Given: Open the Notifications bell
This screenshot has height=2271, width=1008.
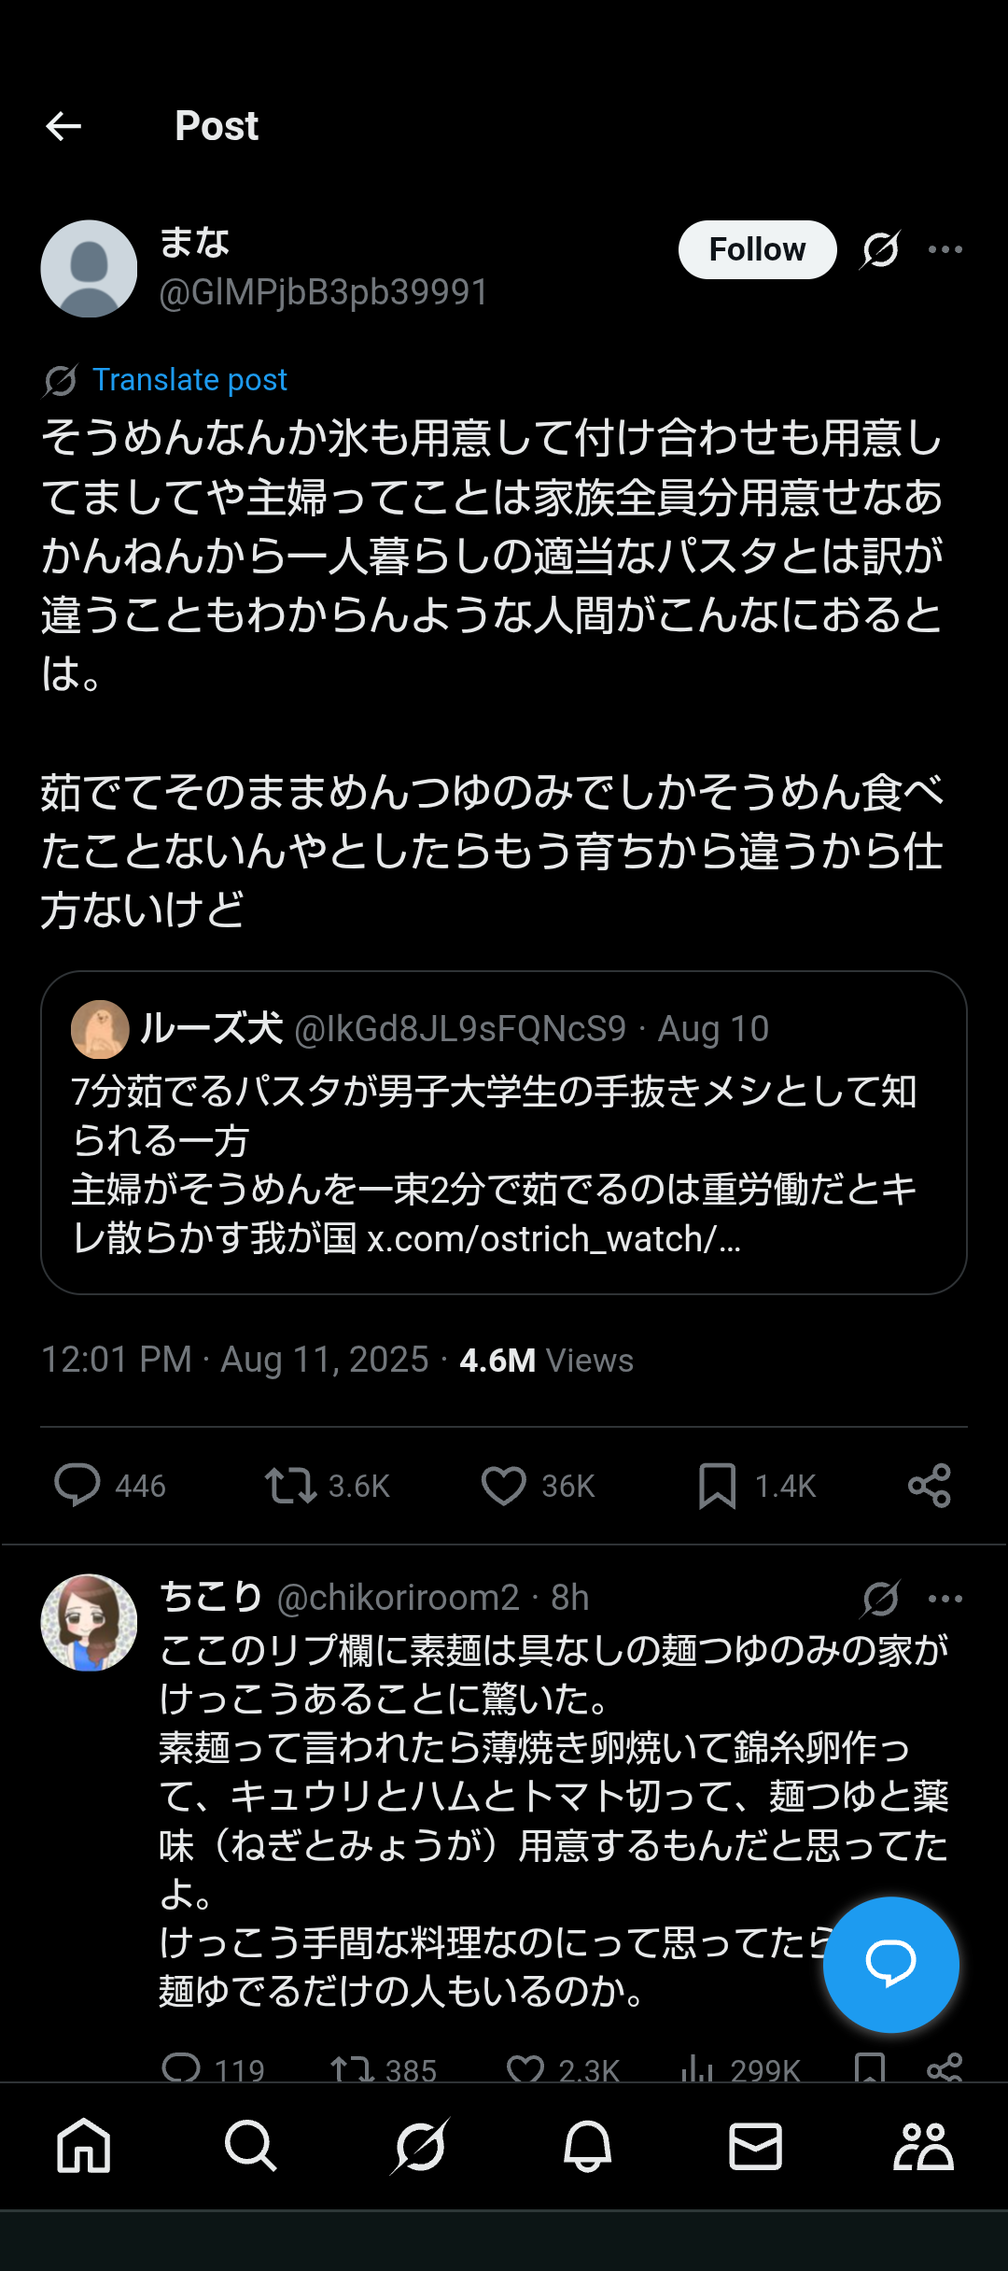Looking at the screenshot, I should (587, 2146).
